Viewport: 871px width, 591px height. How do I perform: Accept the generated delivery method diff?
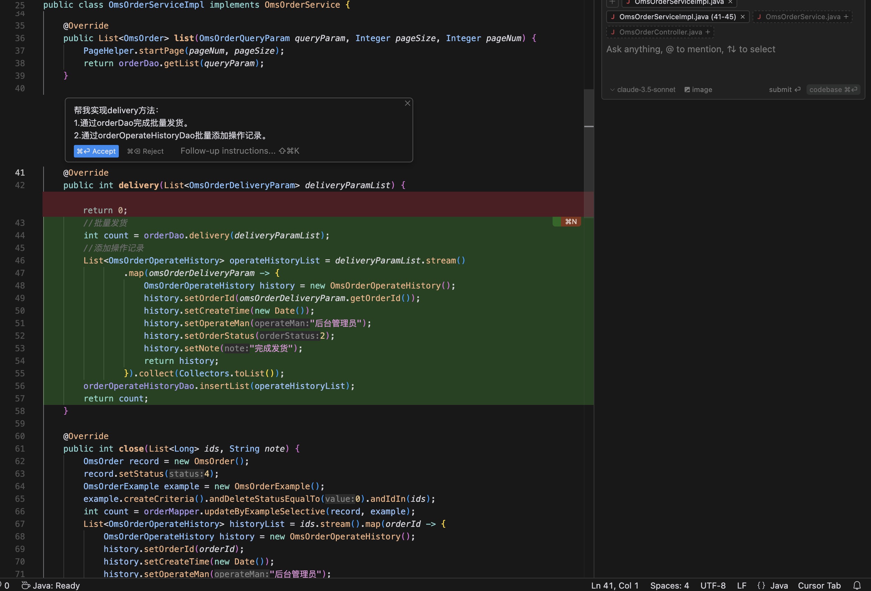click(96, 151)
